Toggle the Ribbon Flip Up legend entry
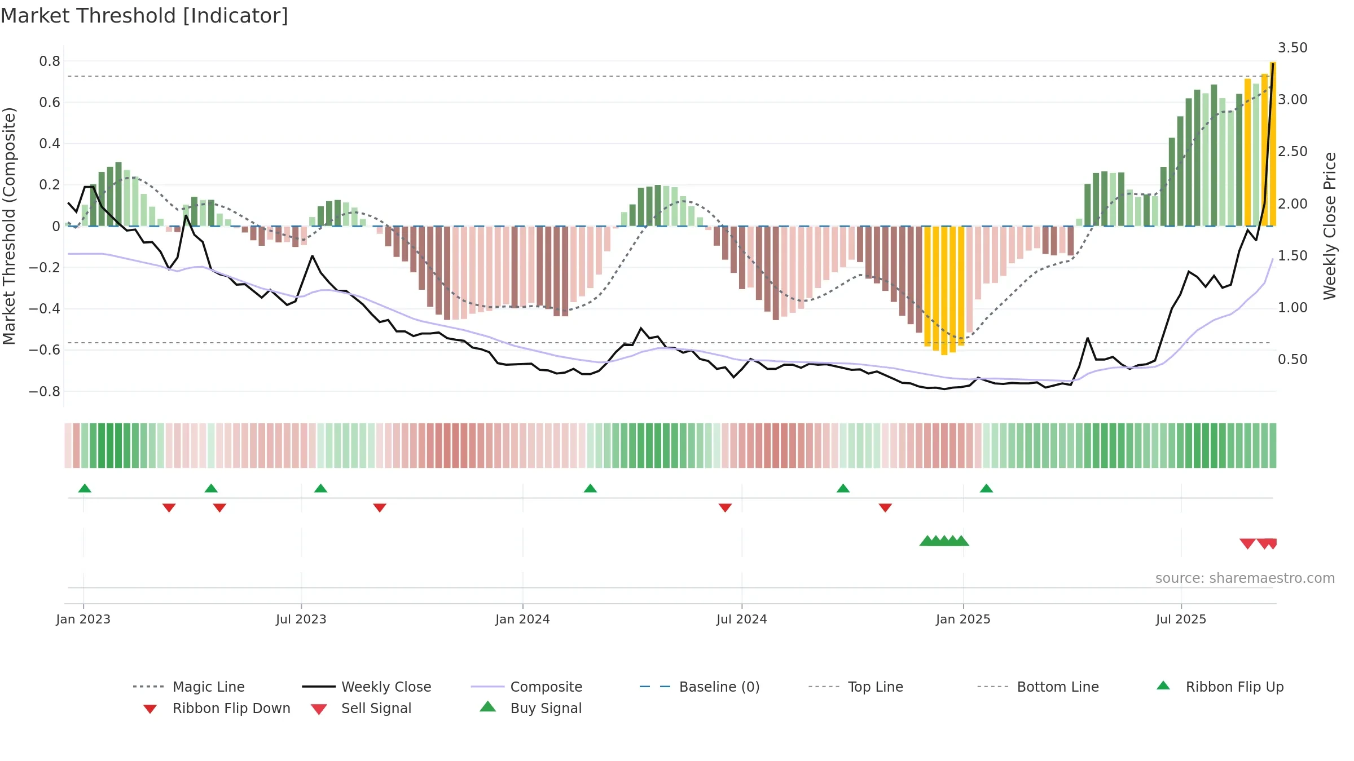This screenshot has width=1354, height=761. (x=1220, y=687)
